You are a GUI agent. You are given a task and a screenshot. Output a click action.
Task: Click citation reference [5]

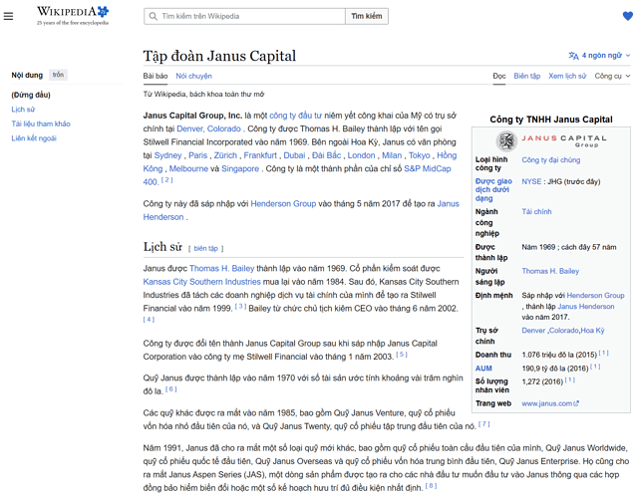(x=402, y=355)
